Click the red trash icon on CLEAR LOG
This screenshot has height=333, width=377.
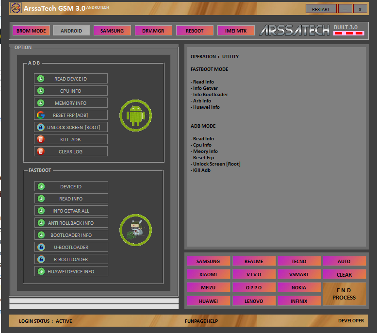coord(41,151)
